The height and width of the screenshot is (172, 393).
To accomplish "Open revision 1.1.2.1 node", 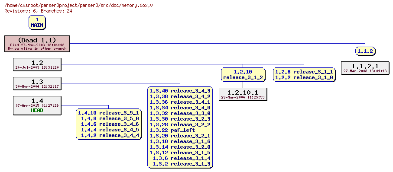I will point(365,68).
